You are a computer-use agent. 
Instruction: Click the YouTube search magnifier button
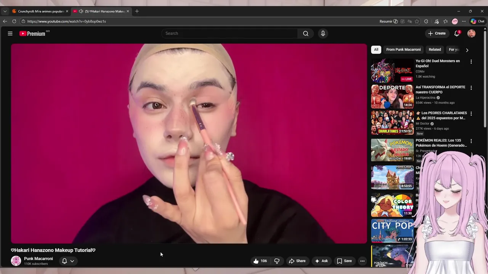pos(306,33)
